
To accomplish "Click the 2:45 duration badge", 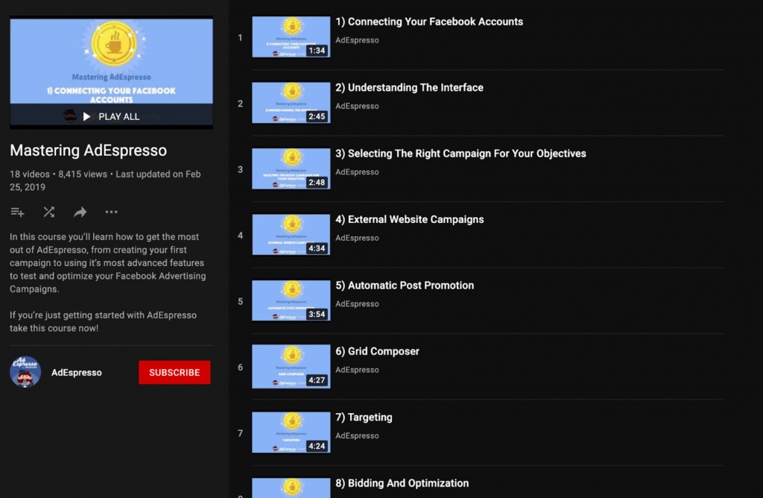I will click(x=317, y=116).
